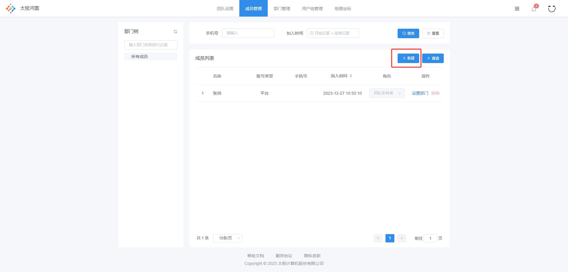Click the 账号类型 column header

(265, 76)
